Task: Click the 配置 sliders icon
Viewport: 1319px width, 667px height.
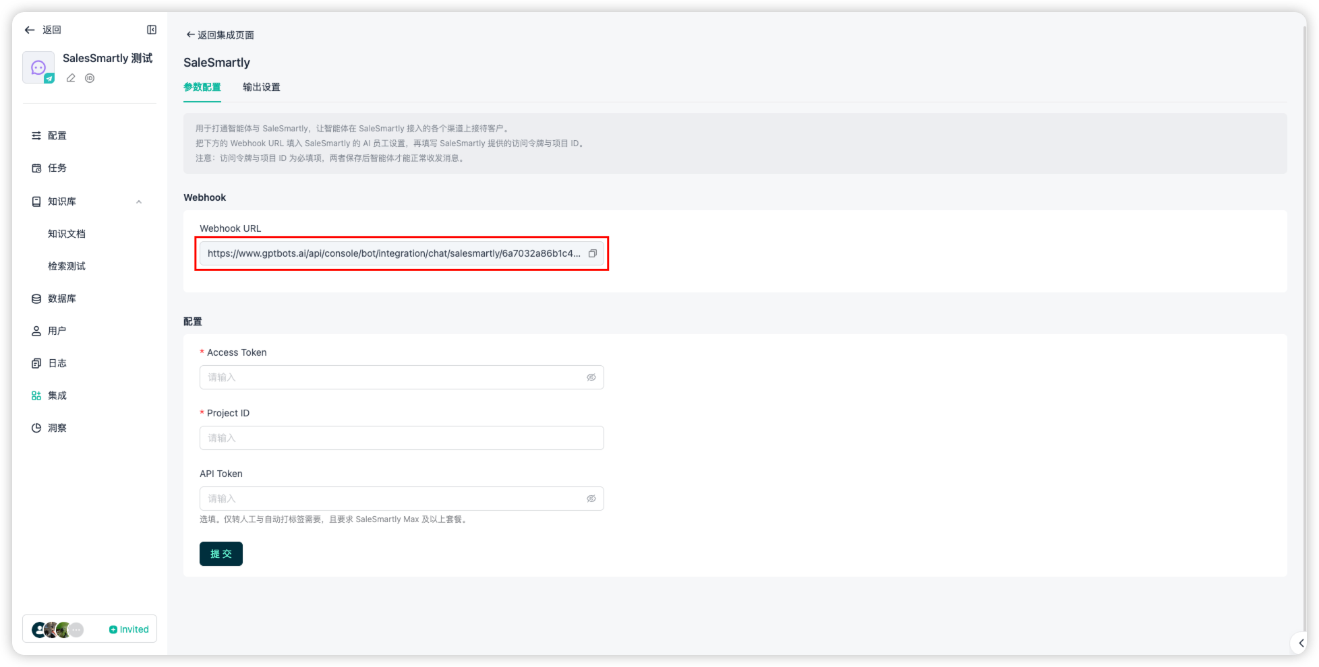Action: point(36,135)
